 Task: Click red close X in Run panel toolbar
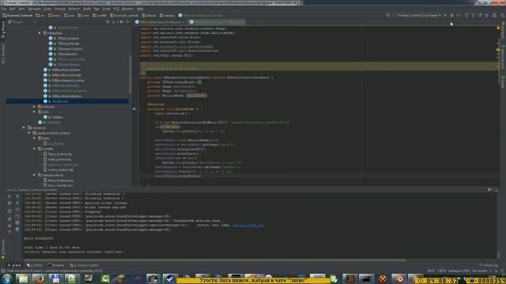coord(9,226)
